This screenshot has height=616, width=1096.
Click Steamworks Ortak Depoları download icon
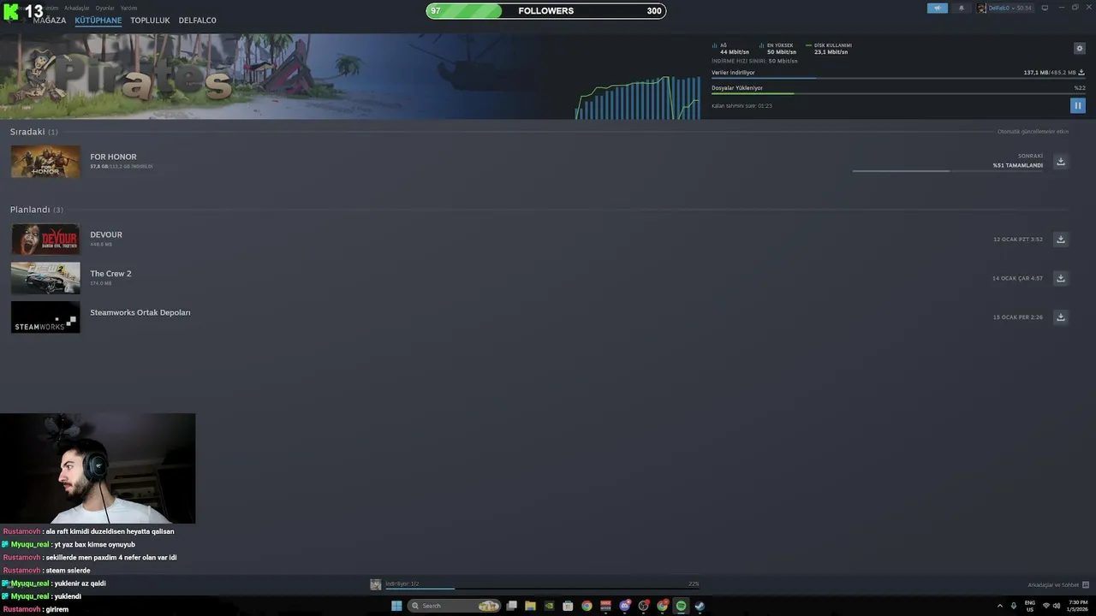1060,317
